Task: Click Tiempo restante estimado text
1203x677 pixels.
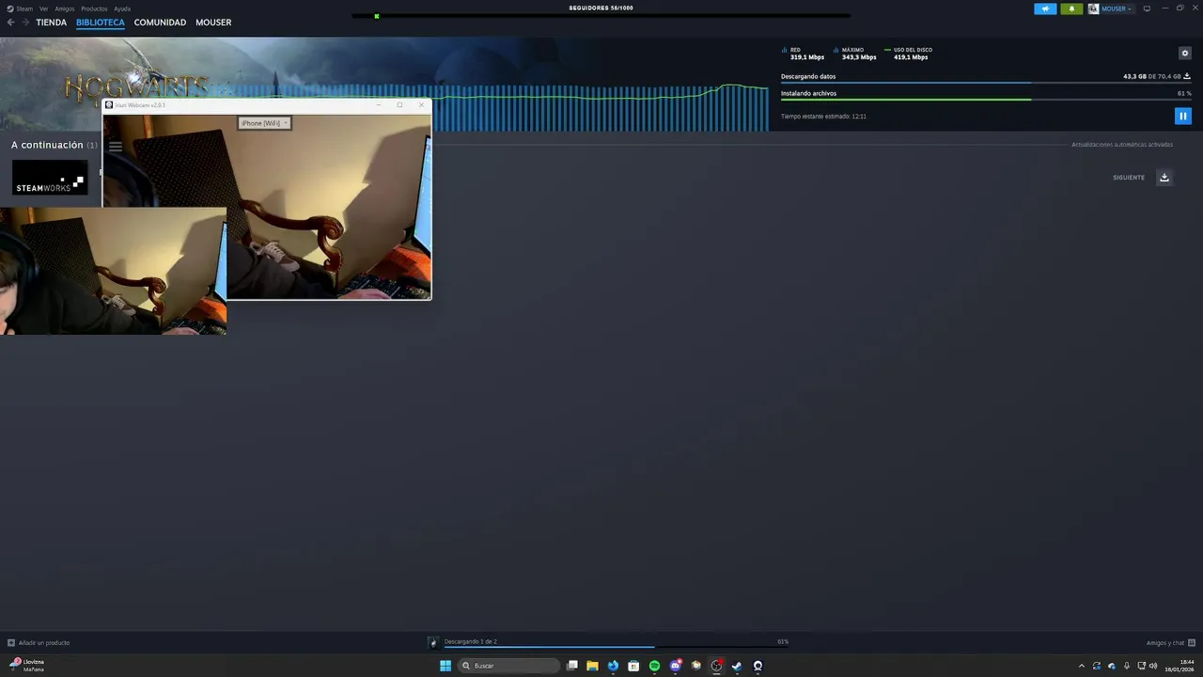Action: [x=823, y=117]
